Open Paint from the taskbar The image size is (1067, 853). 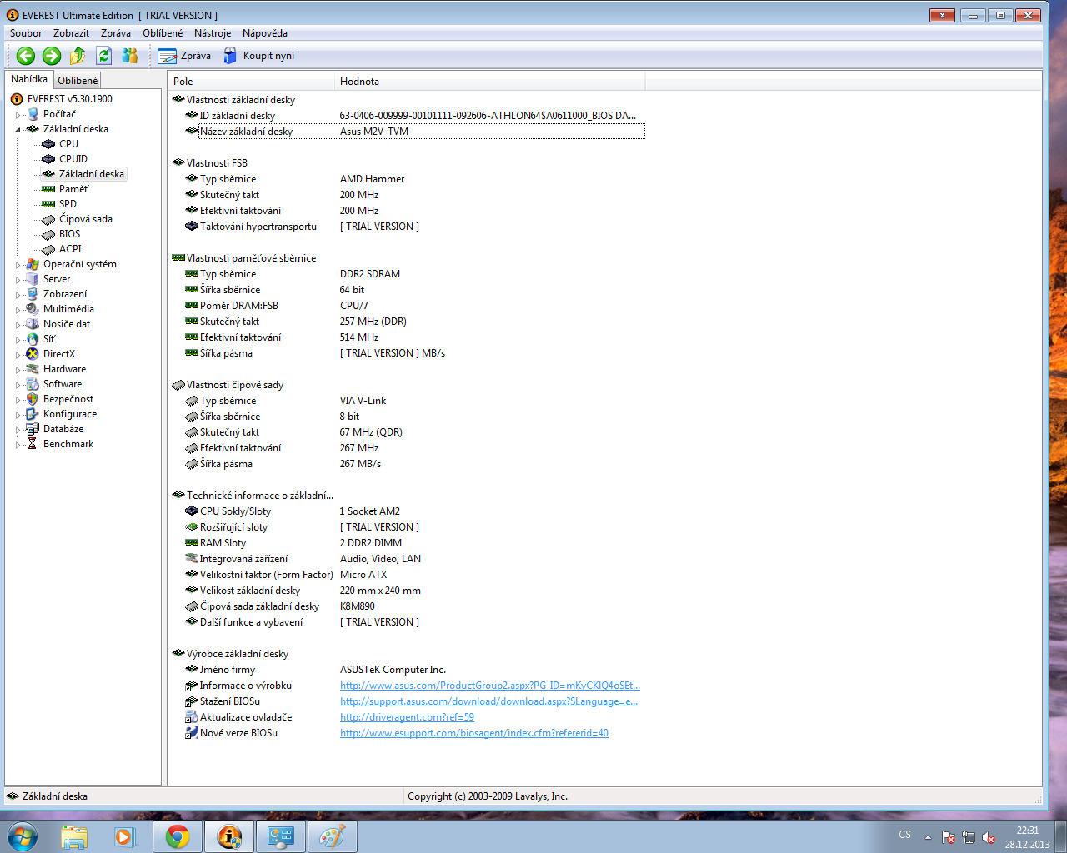(x=333, y=836)
